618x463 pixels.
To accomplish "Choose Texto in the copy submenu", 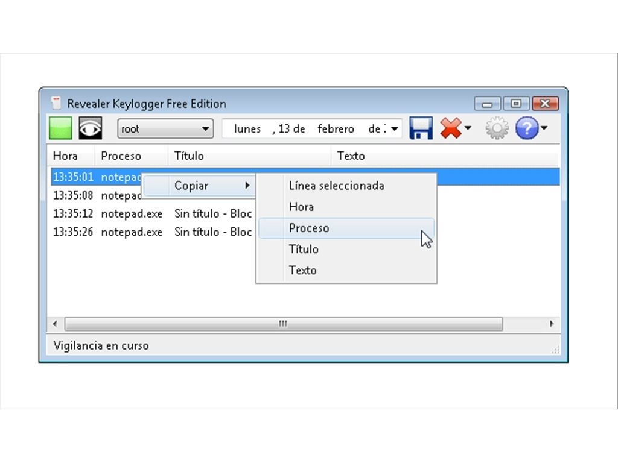I will [x=346, y=271].
